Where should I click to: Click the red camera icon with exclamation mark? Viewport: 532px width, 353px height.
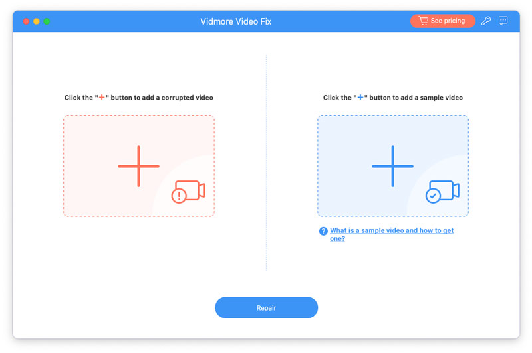pos(188,192)
